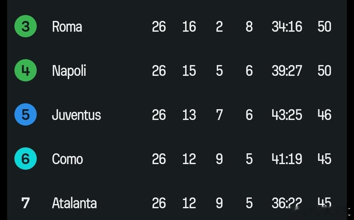This screenshot has height=220, width=354.
Task: Click Como's goal record 41:19
Action: (x=287, y=159)
